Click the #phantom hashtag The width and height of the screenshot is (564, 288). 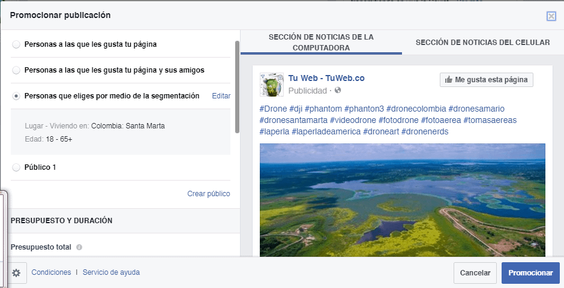323,109
